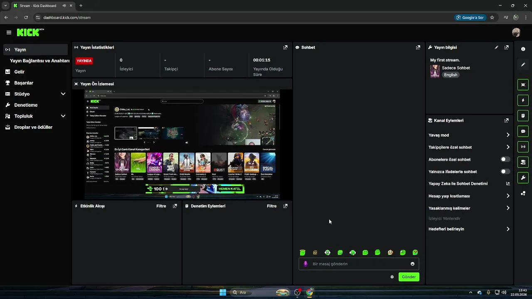Insert the orange-haired smiling emote

(390, 252)
